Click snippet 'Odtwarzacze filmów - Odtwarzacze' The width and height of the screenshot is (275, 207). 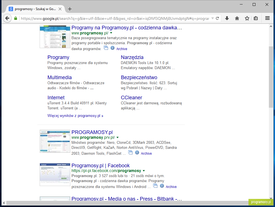coord(76,83)
